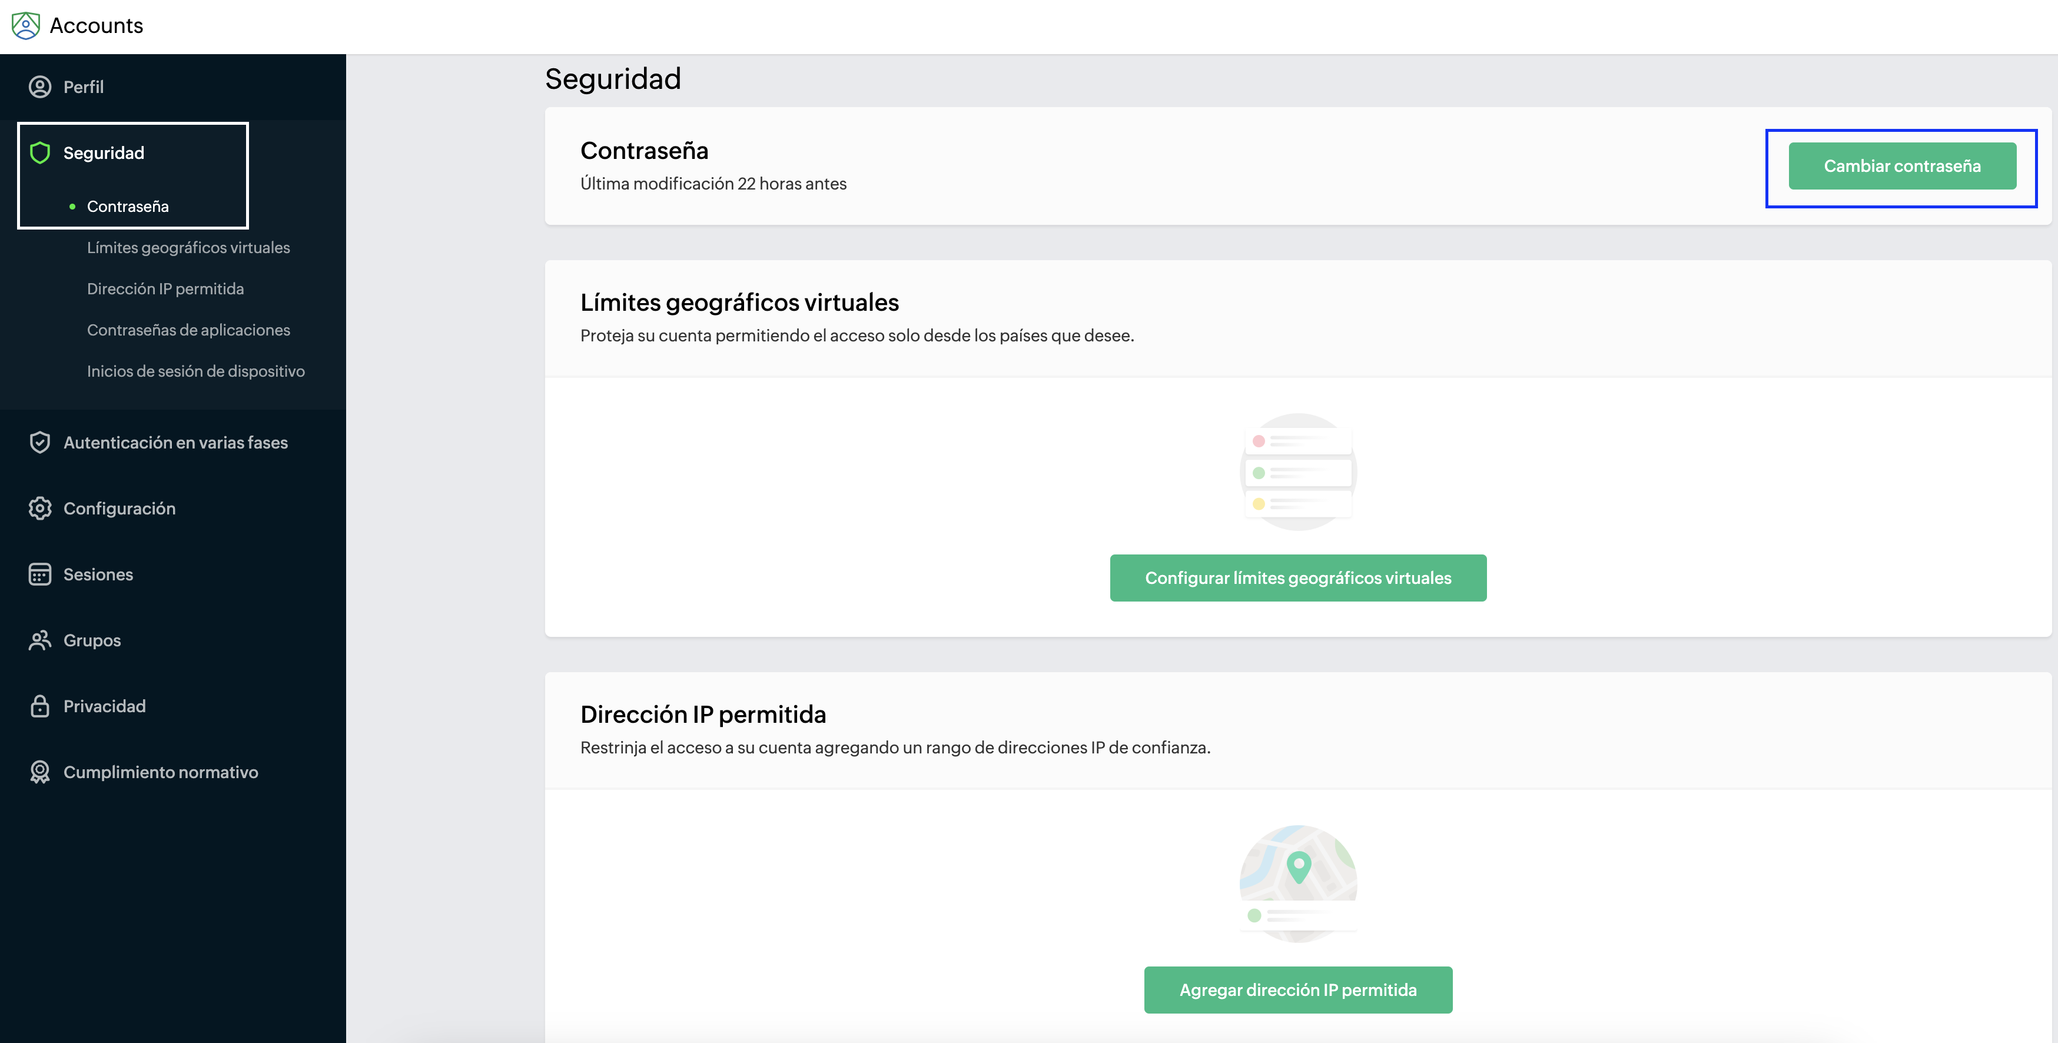Click the Accounts title text in header
2058x1043 pixels.
(97, 25)
